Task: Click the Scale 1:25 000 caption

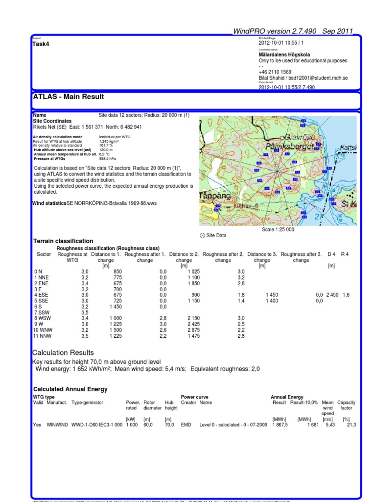Action: (278, 229)
